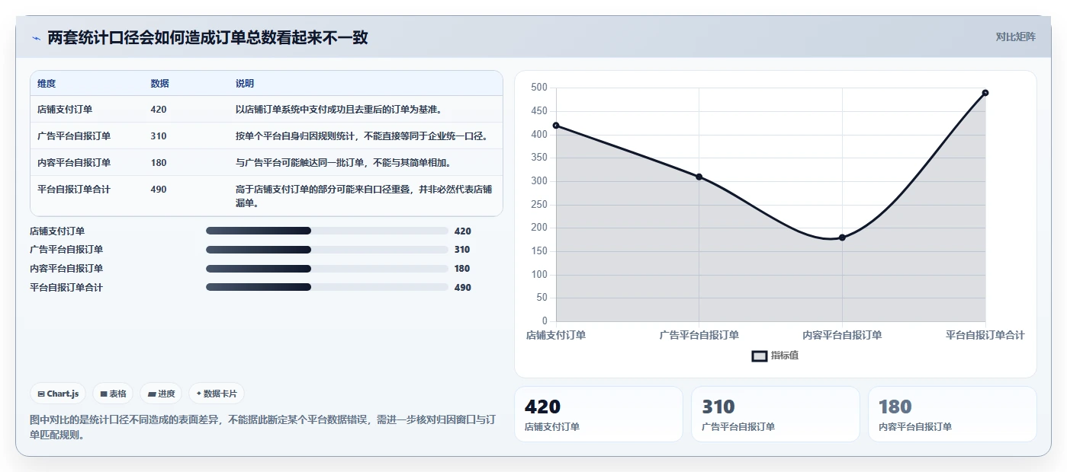Open the 310 广告平台自报订单 data card
Image resolution: width=1067 pixels, height=472 pixels.
coord(776,414)
